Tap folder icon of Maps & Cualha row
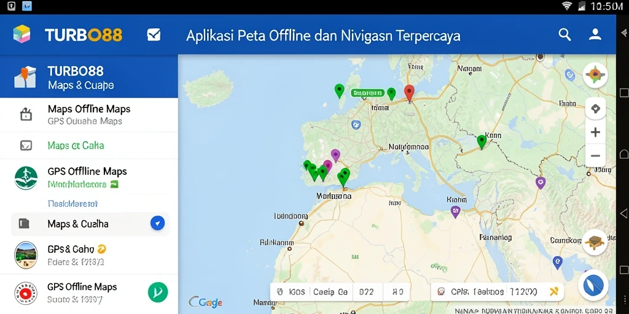The image size is (629, 314). click(x=24, y=223)
